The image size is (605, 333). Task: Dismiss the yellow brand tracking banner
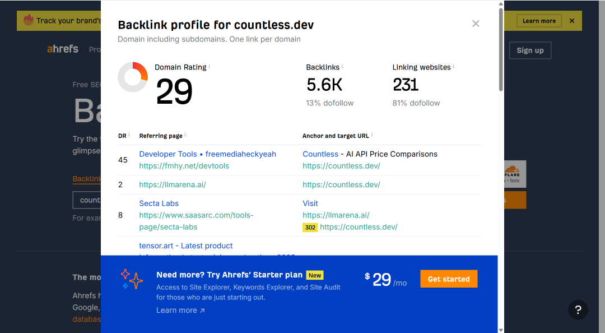tap(572, 21)
